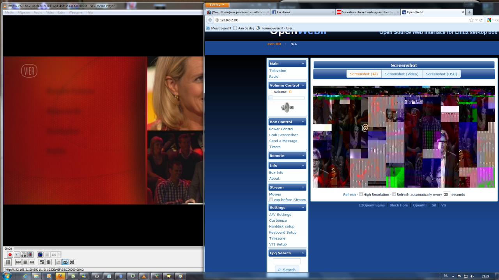Bookmark this page with the star icon

[471, 20]
